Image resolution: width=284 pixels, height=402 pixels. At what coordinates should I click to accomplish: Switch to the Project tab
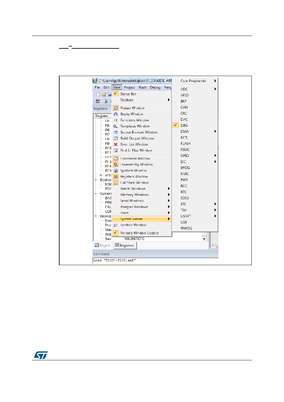(x=103, y=245)
